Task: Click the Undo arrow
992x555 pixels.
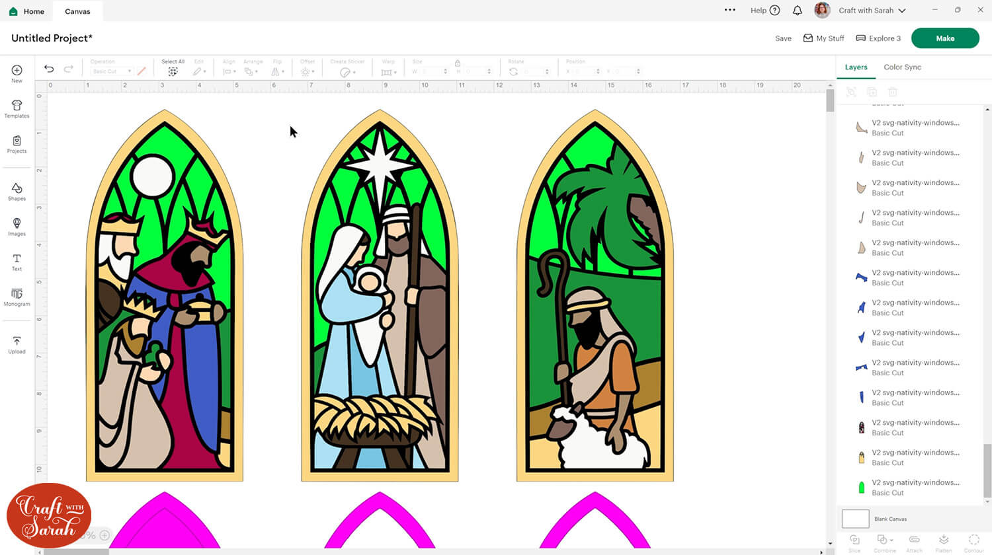Action: [49, 69]
